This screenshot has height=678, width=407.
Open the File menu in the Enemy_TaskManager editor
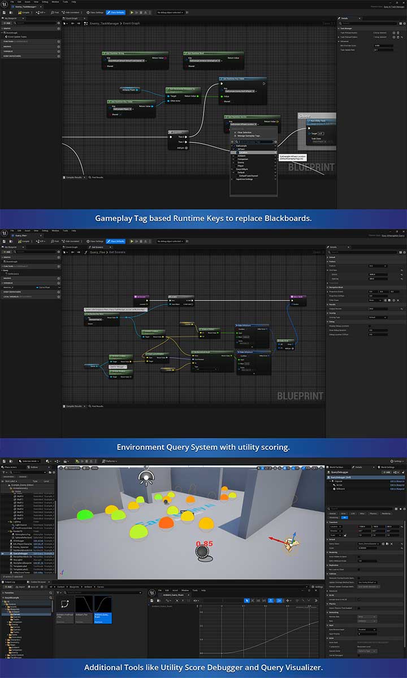[12, 2]
